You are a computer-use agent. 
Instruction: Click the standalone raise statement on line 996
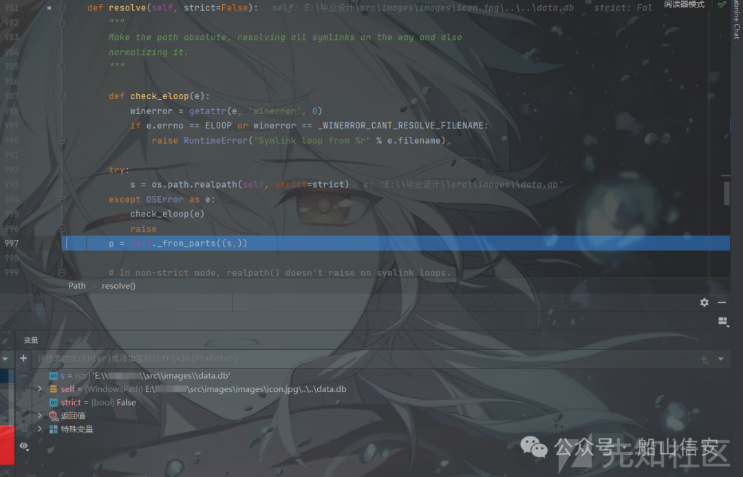(x=143, y=229)
